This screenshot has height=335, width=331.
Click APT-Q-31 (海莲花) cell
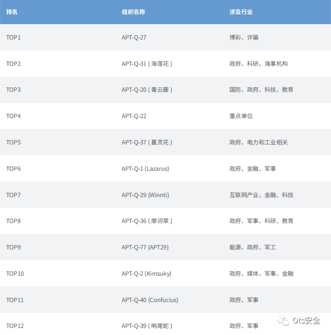point(147,64)
